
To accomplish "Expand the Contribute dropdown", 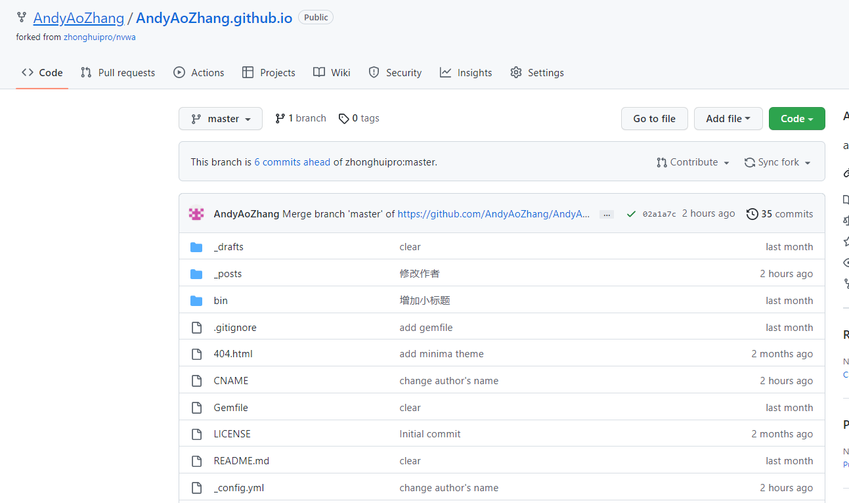I will (x=693, y=162).
